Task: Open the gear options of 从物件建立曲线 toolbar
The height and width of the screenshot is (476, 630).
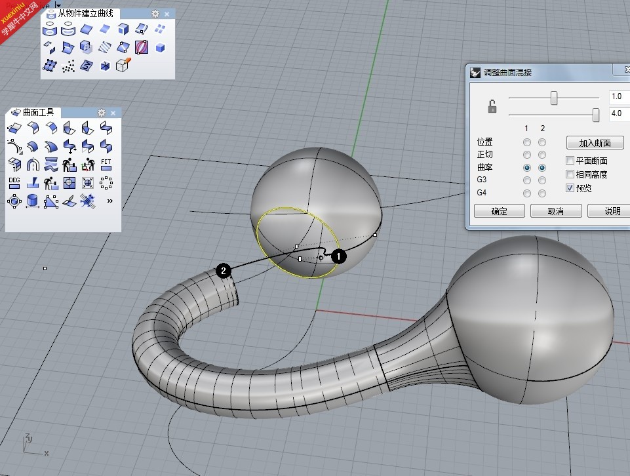Action: 155,14
